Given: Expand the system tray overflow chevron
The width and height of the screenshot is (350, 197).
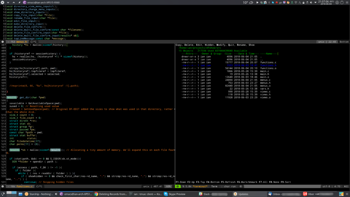Looking at the screenshot, I should 315,3.
